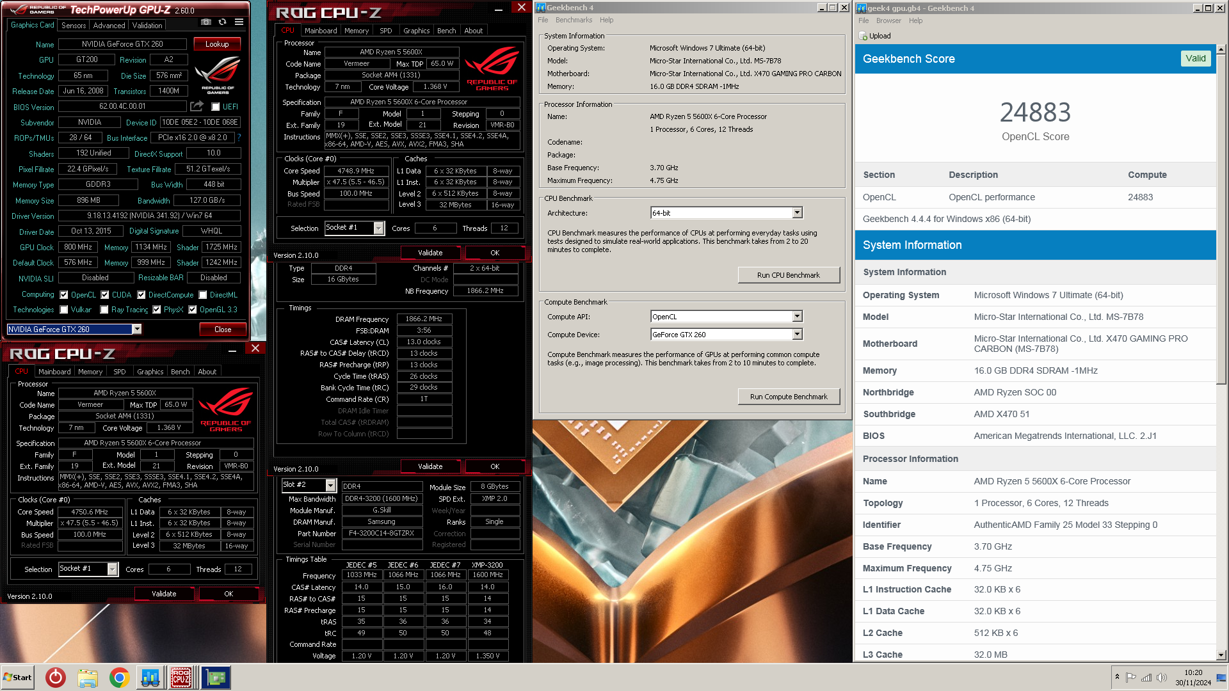Open the Compute API dropdown
This screenshot has height=691, width=1229.
(x=727, y=317)
